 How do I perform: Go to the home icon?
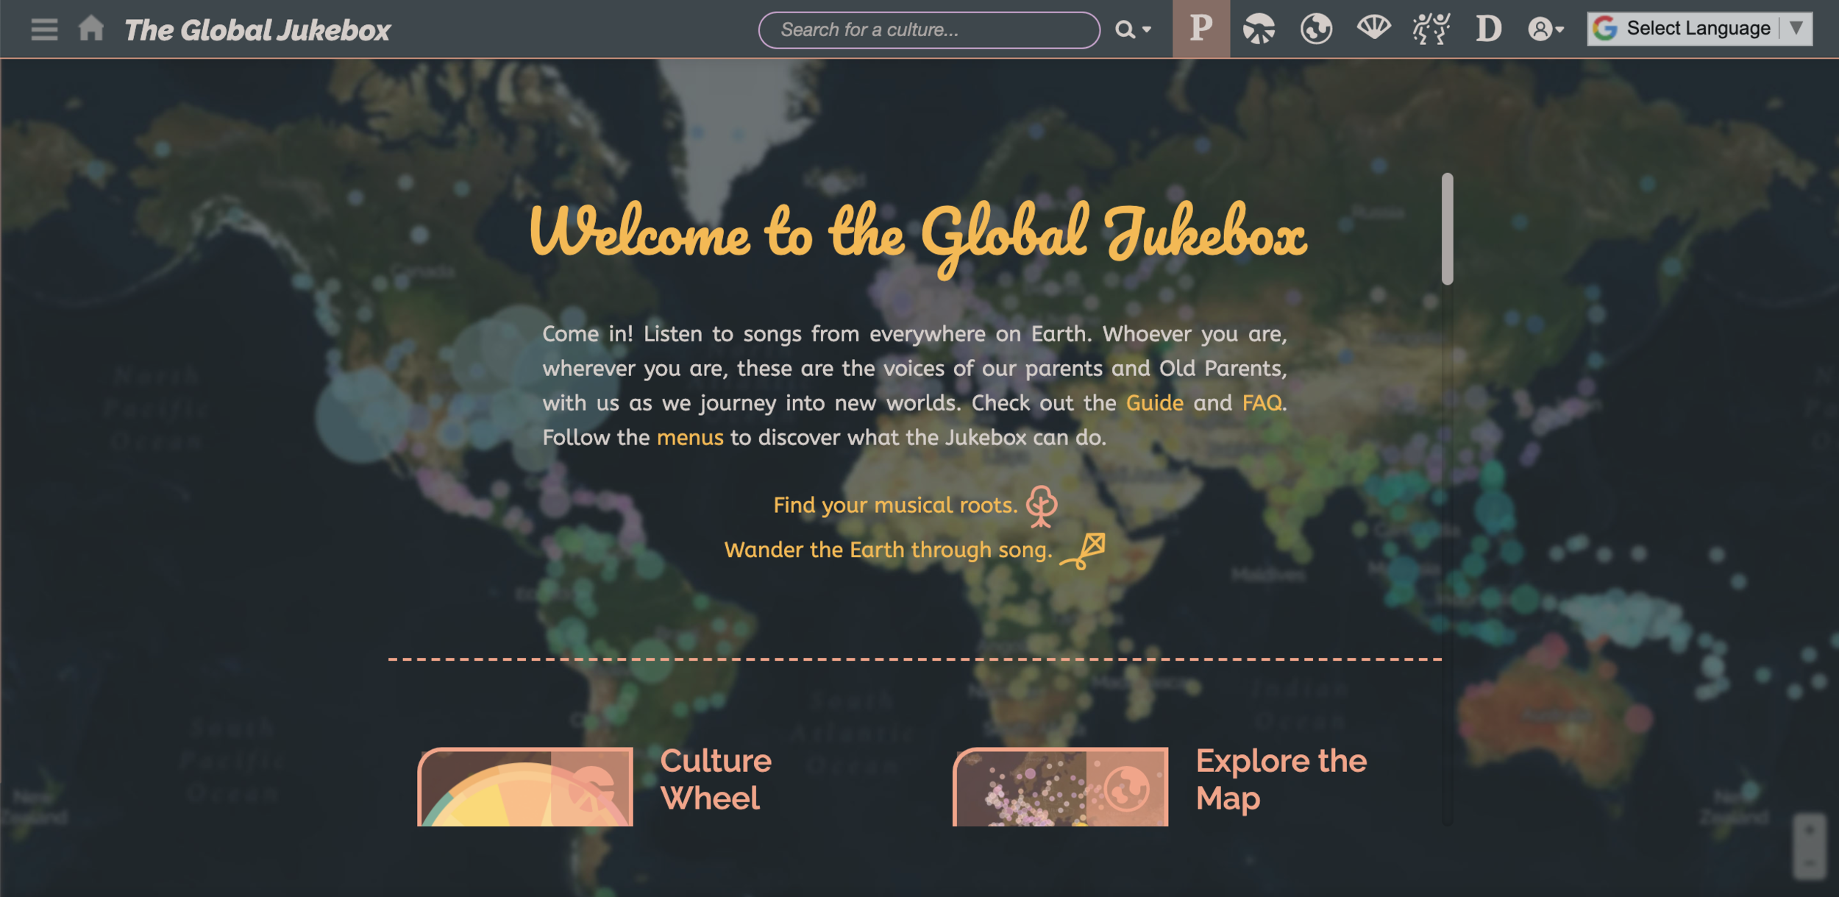91,29
